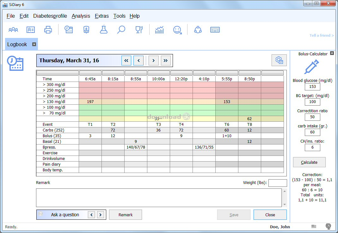
Task: Open the Analysis menu
Action: [81, 16]
